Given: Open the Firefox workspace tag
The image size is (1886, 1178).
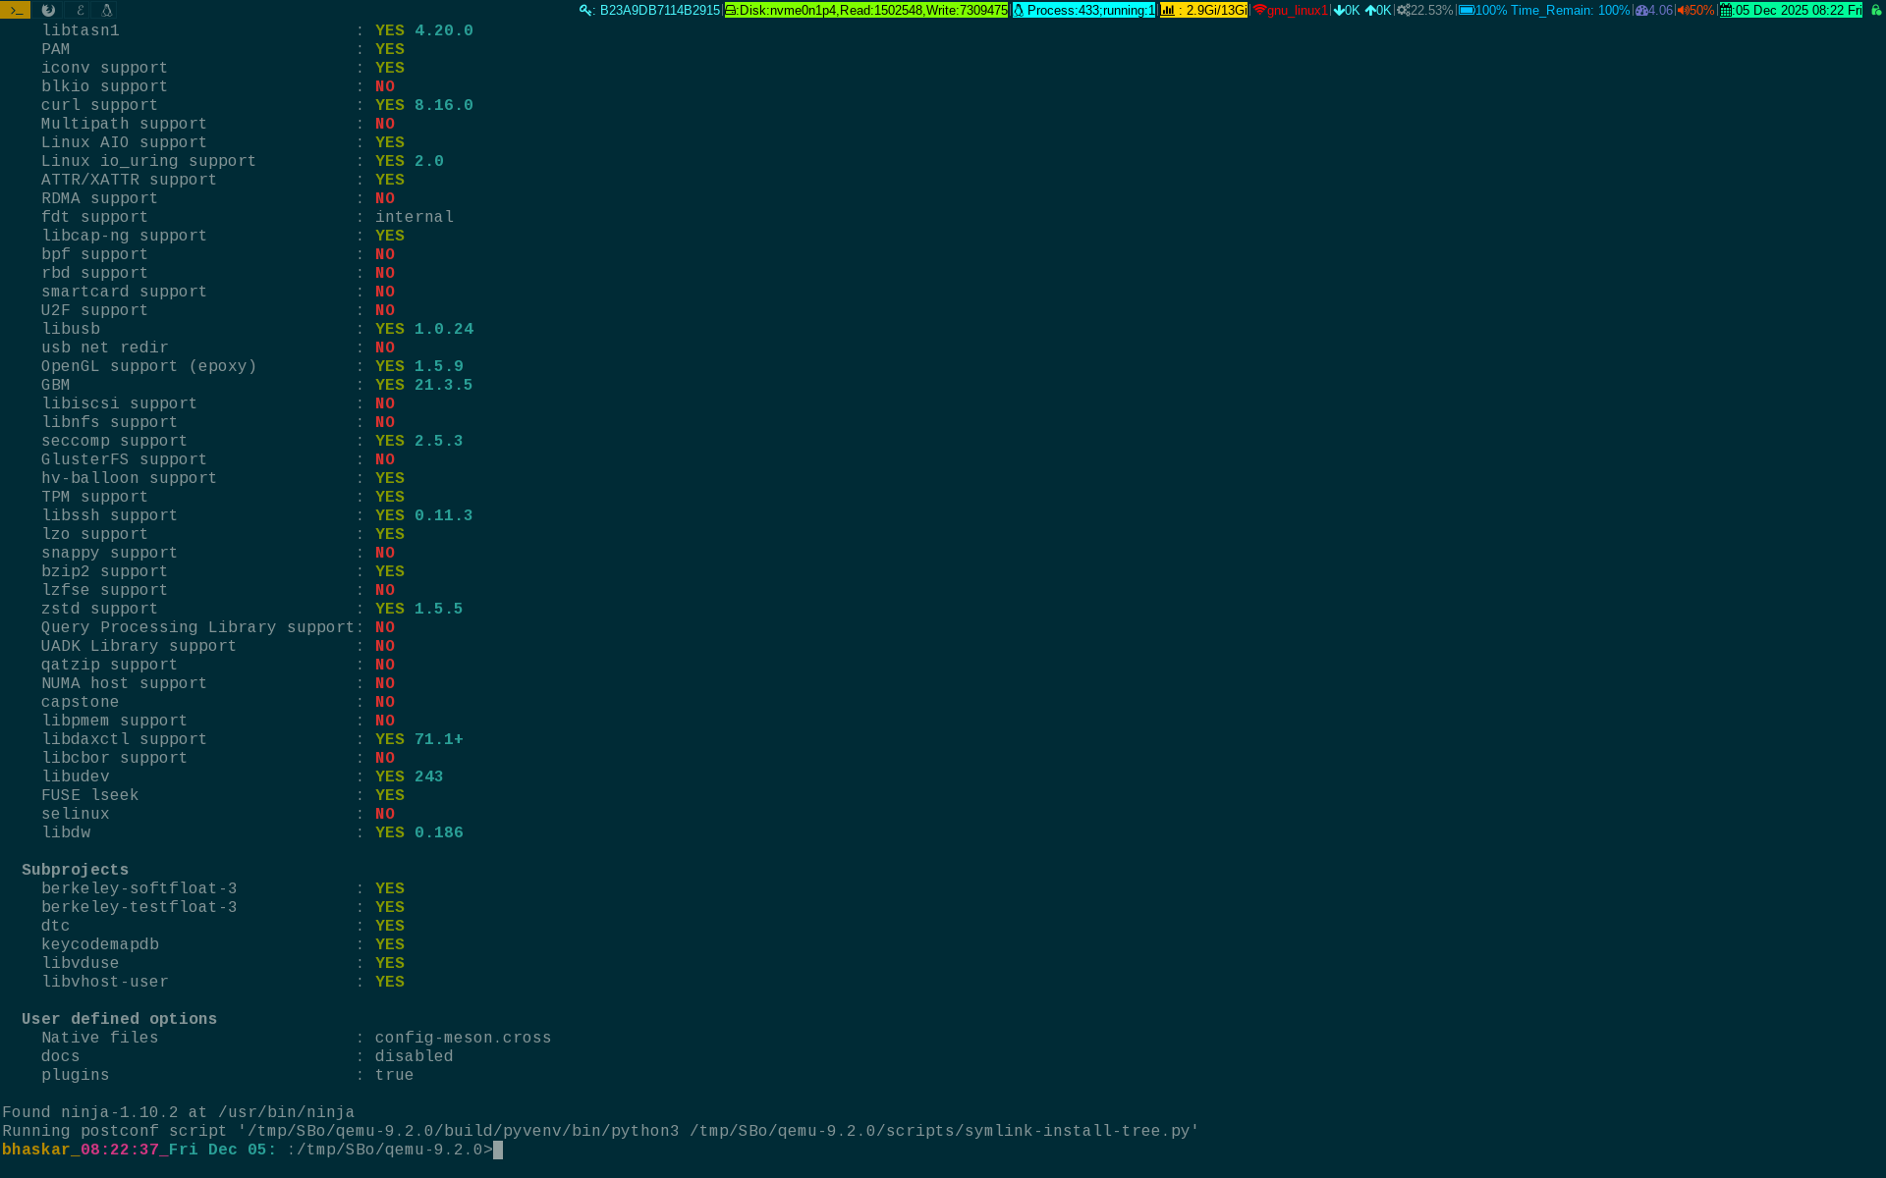Looking at the screenshot, I should [x=48, y=10].
